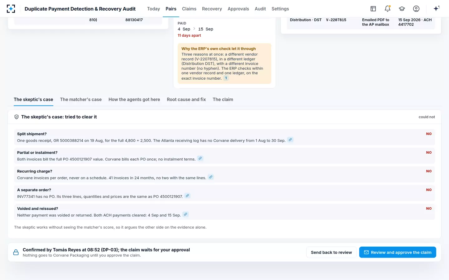
Task: Open the AI sparkle assistant icon
Action: pyautogui.click(x=437, y=8)
